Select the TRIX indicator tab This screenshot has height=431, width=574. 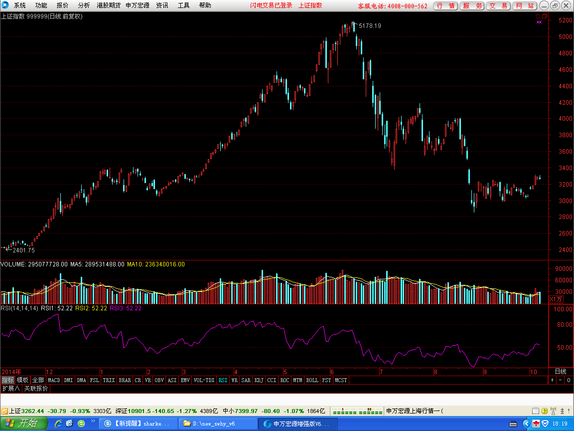tap(109, 381)
